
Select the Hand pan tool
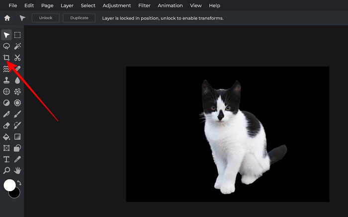(17, 170)
